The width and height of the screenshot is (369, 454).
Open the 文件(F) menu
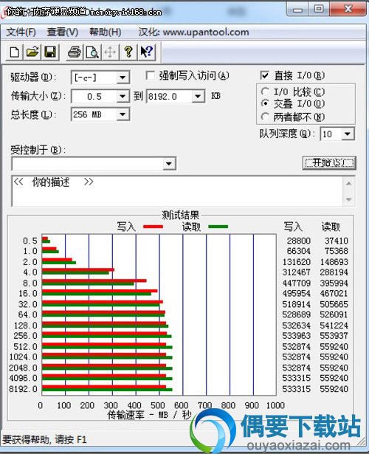tap(21, 32)
